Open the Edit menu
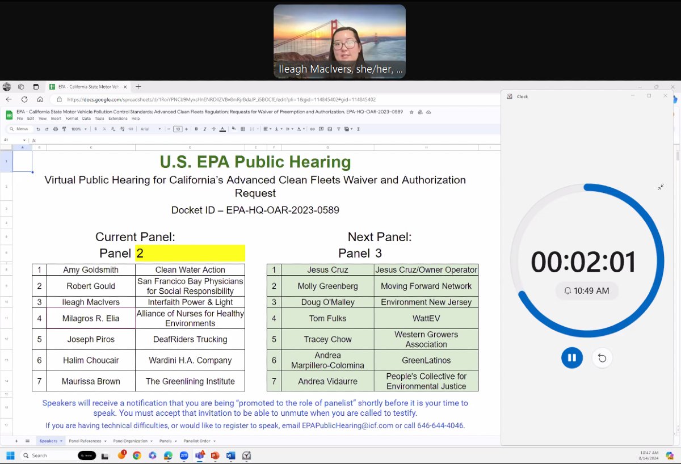This screenshot has height=464, width=681. tap(30, 119)
